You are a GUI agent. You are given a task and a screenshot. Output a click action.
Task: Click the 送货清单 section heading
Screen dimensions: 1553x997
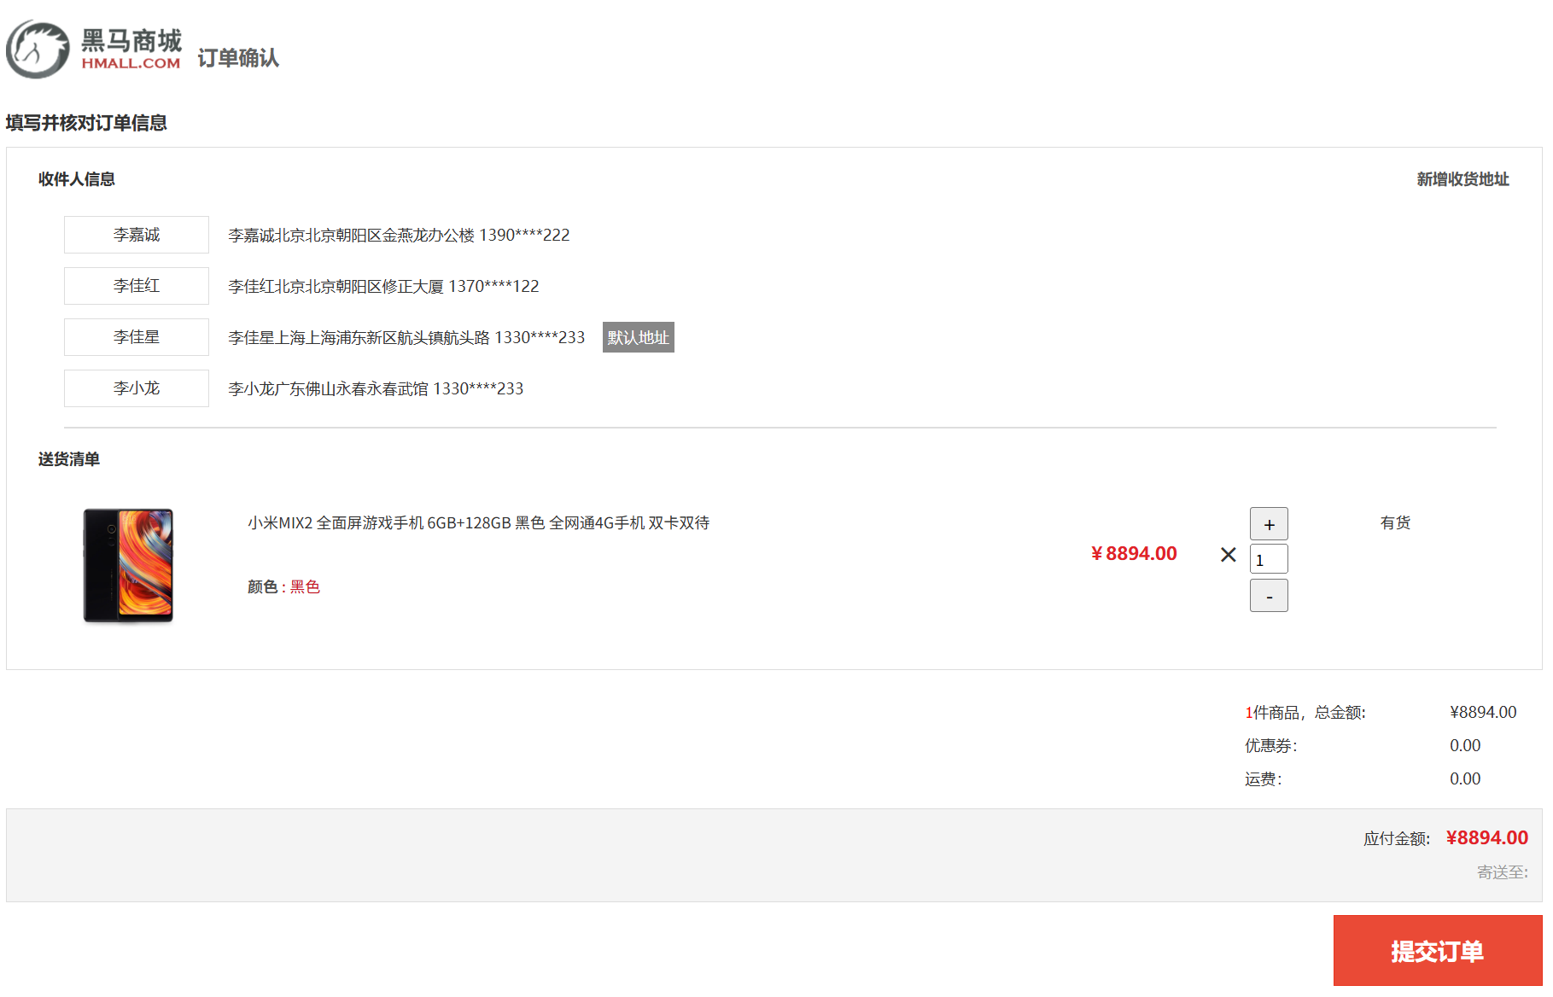[x=69, y=459]
